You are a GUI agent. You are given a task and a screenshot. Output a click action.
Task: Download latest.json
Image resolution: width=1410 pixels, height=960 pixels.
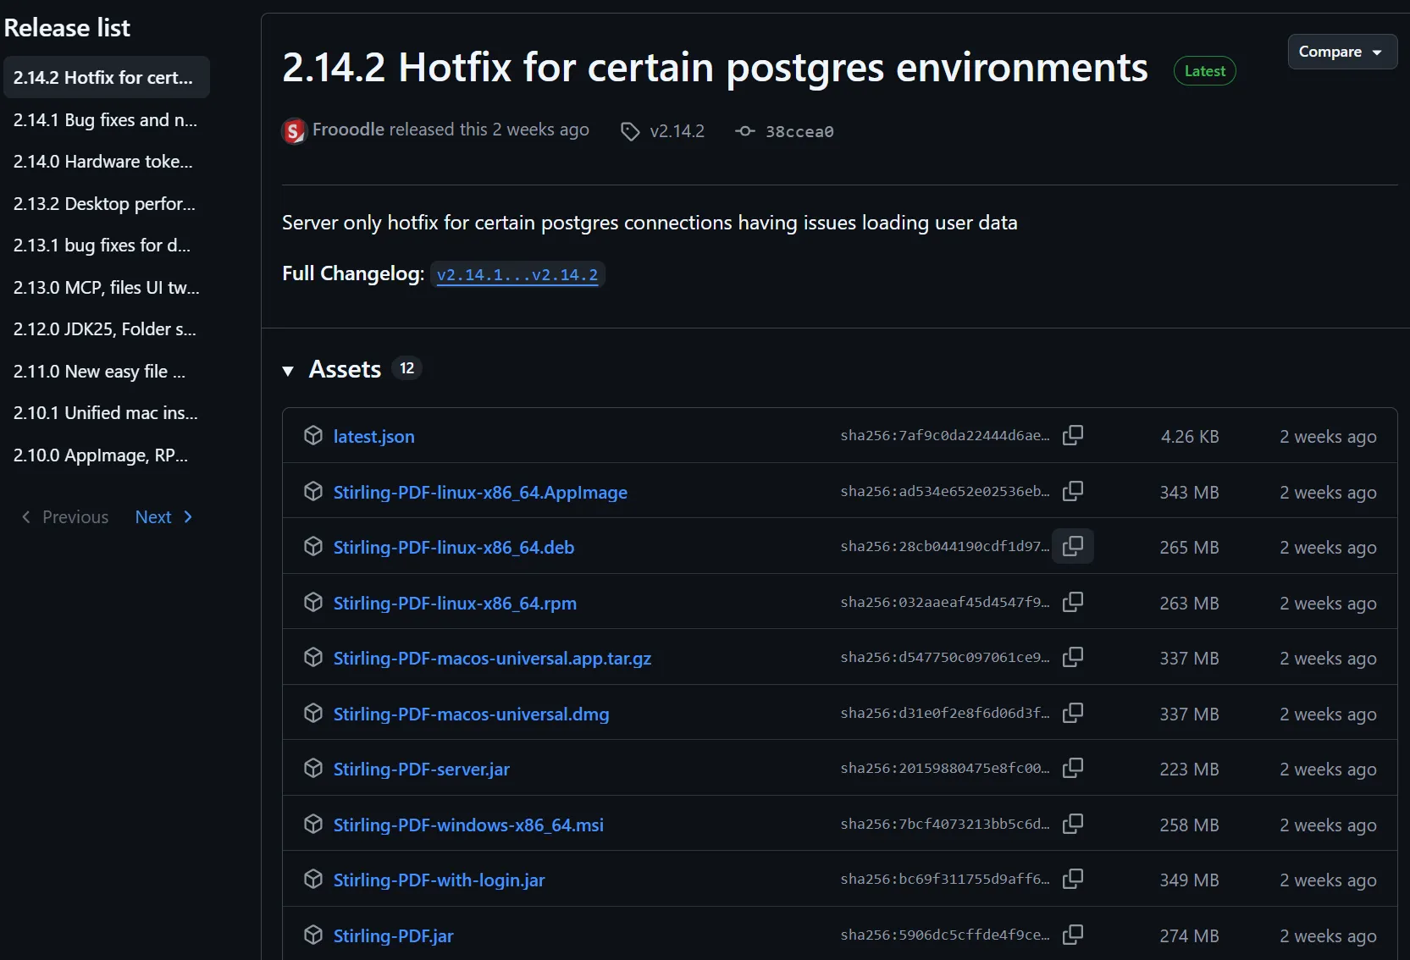pyautogui.click(x=373, y=436)
